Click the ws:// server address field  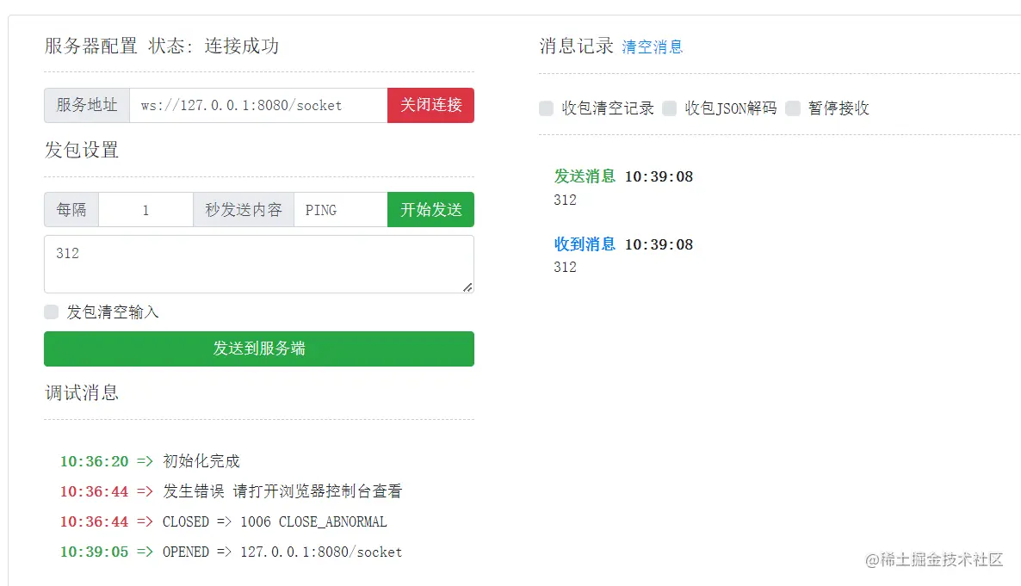pos(258,106)
